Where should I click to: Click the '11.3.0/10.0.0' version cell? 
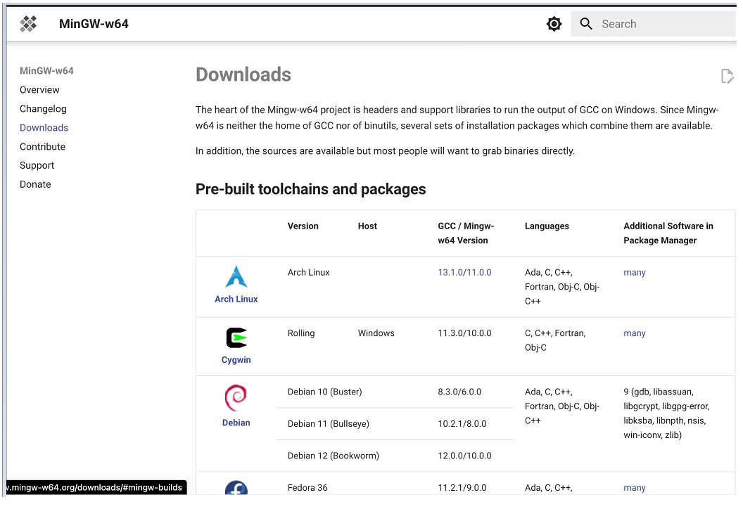tap(464, 333)
